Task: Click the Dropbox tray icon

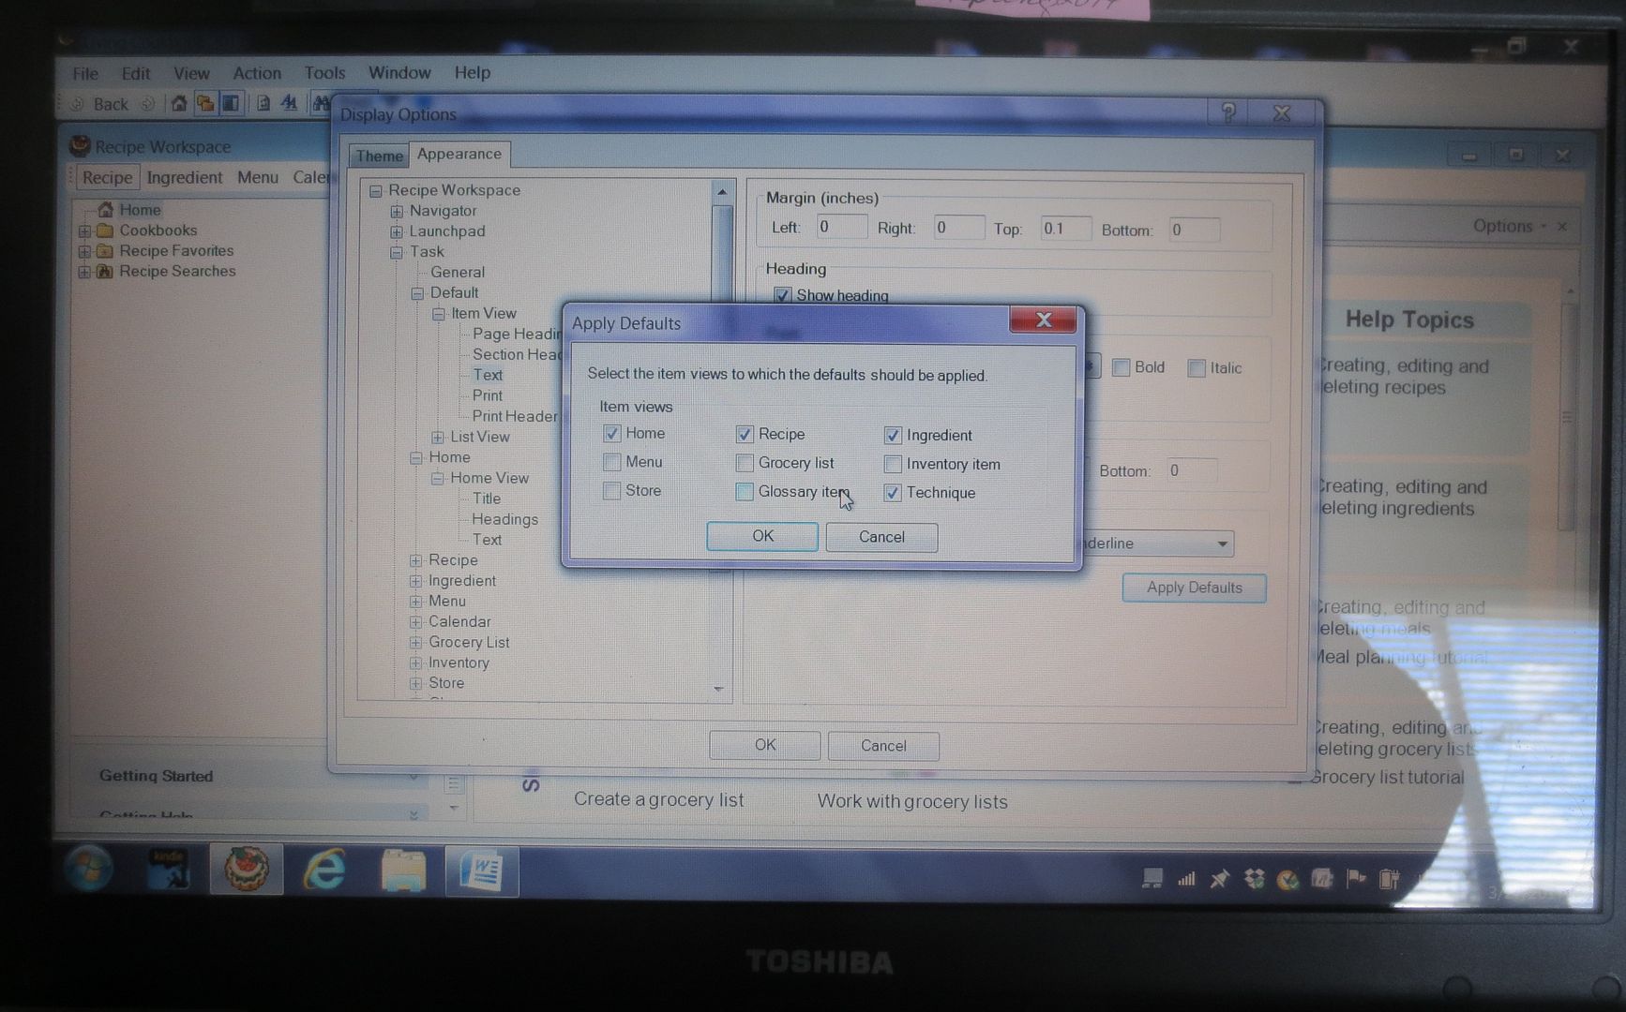Action: pos(1254,878)
